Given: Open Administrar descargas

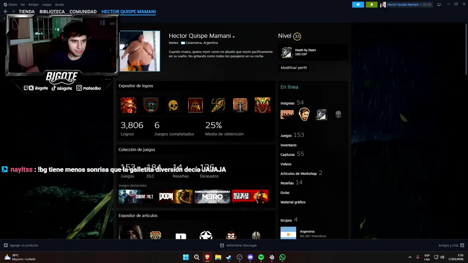Looking at the screenshot, I should click(x=238, y=245).
